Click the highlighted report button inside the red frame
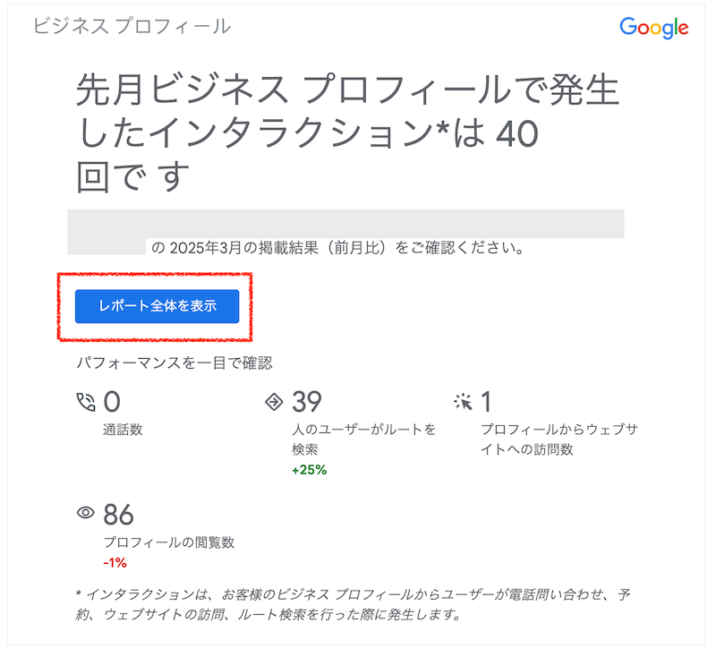This screenshot has width=716, height=648. click(x=156, y=306)
